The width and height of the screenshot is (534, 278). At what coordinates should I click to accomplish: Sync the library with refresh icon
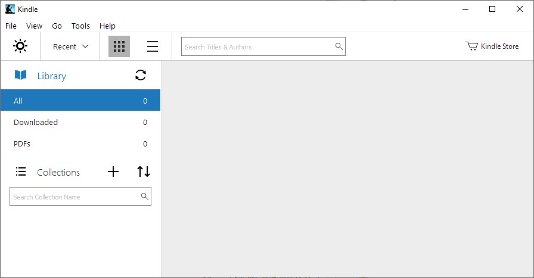141,75
